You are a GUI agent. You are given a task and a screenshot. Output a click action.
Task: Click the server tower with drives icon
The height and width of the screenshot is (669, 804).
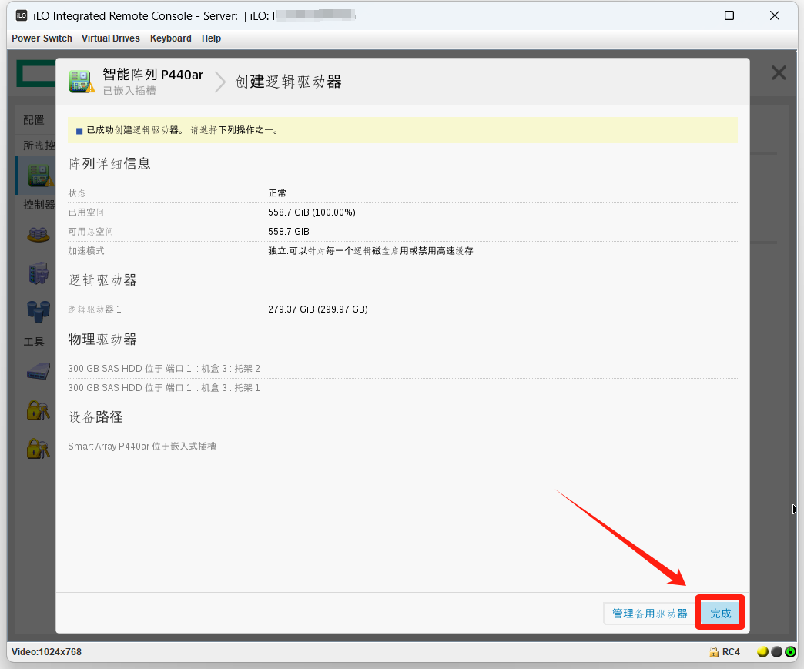tap(37, 272)
